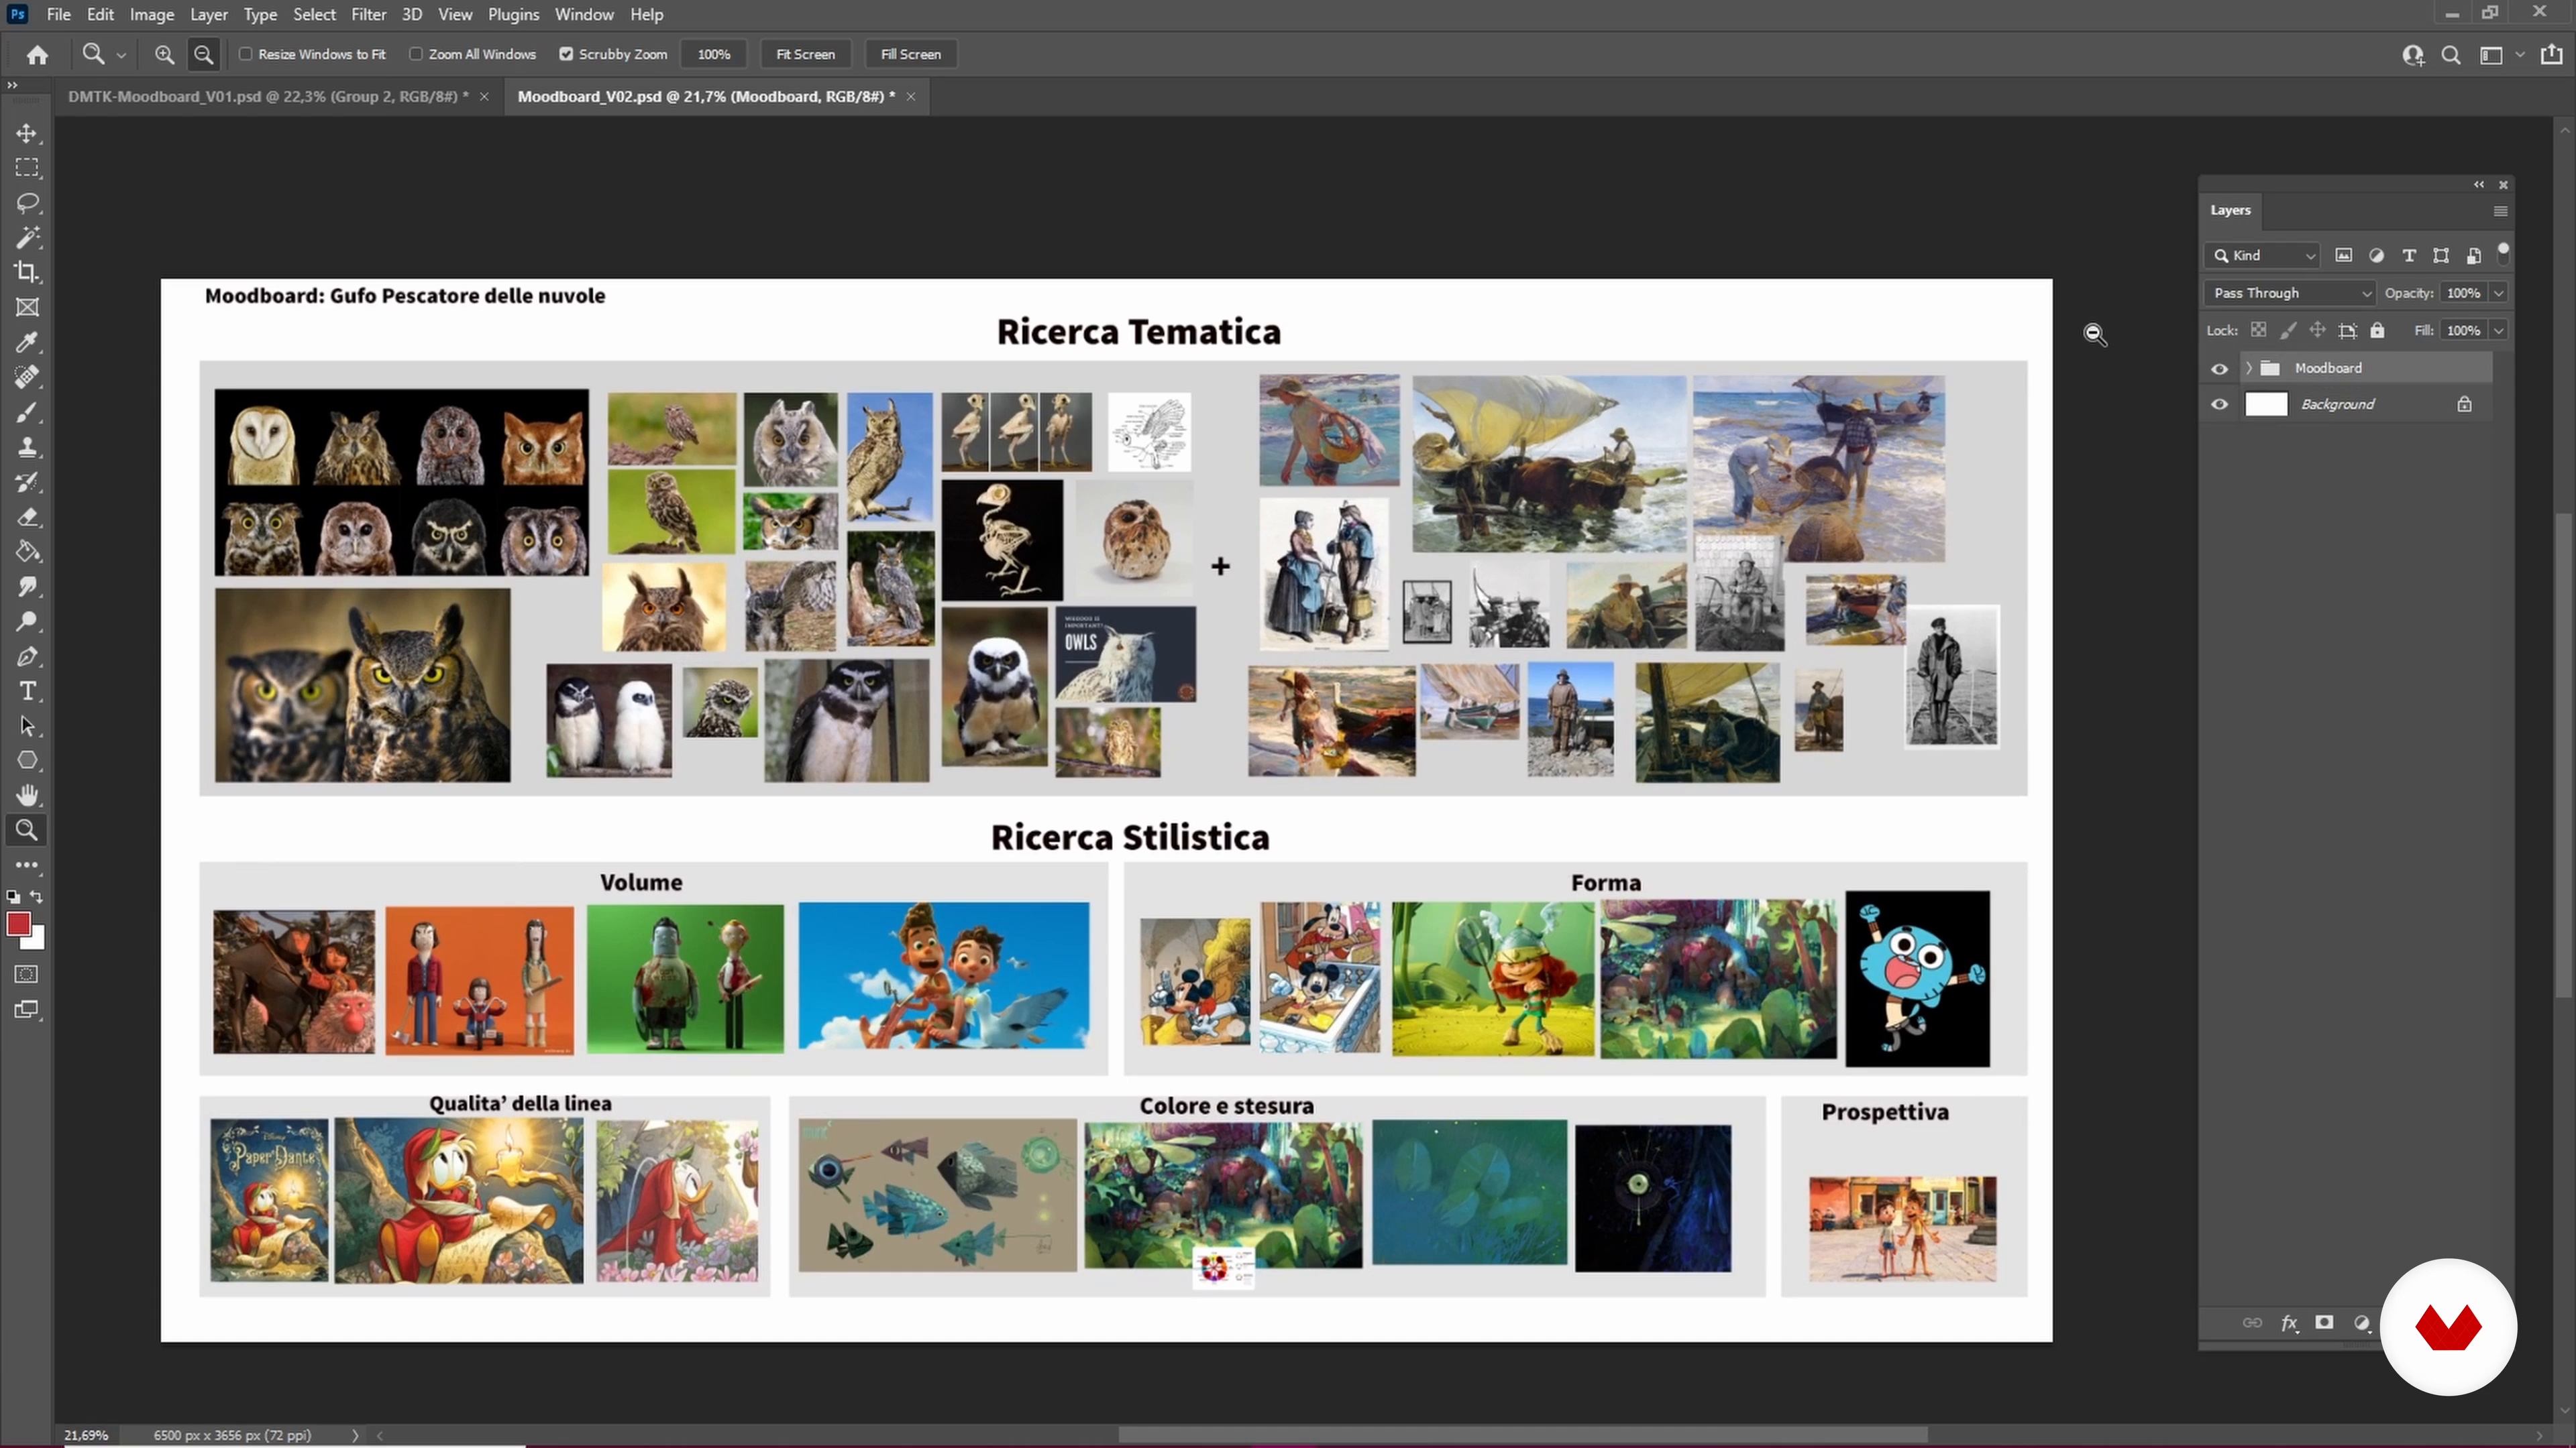Open Layers panel flyout menu

(2500, 211)
